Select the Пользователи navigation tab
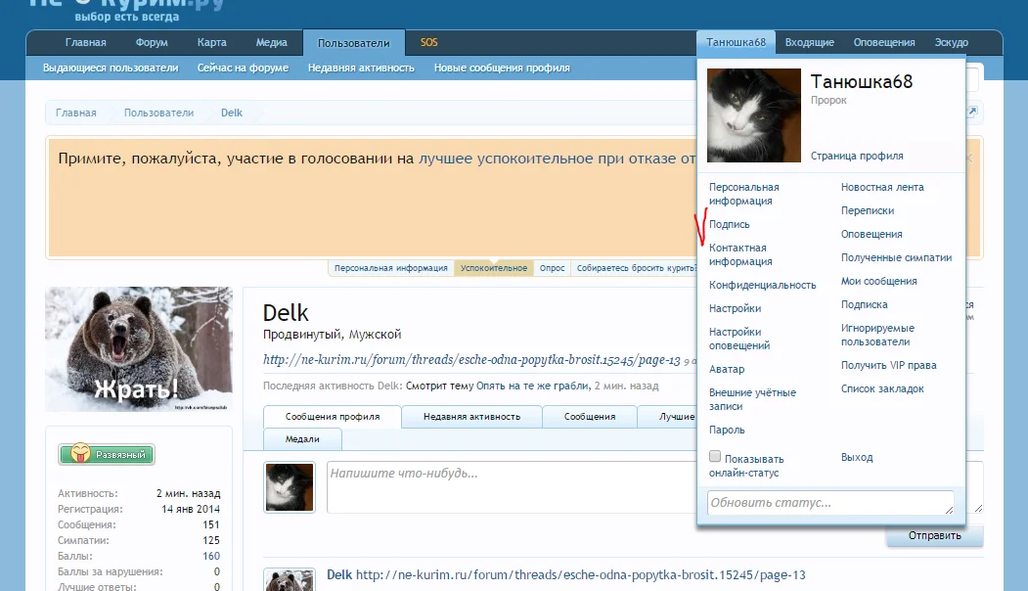This screenshot has width=1028, height=591. pyautogui.click(x=353, y=43)
